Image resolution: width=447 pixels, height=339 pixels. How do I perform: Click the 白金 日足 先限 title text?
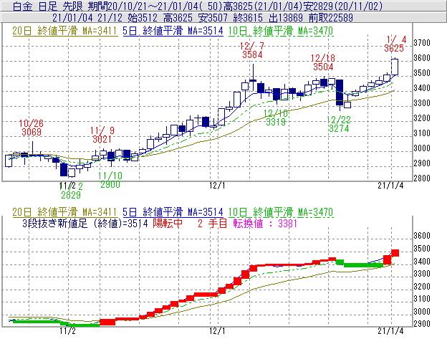pyautogui.click(x=48, y=6)
